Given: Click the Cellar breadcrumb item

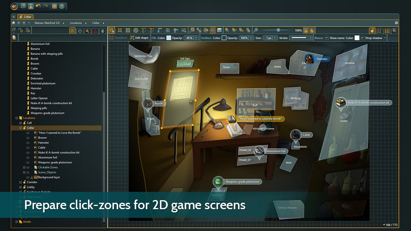Looking at the screenshot, I should click(x=96, y=23).
